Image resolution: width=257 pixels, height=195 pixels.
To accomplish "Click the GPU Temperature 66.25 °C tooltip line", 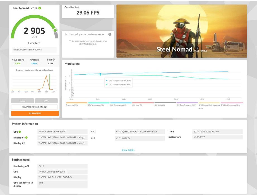I will (x=119, y=81).
